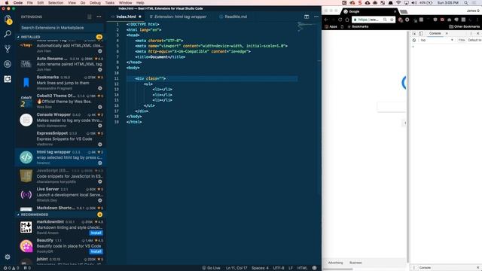
Task: Switch to Extension: html tag wrapper tab
Action: [x=180, y=17]
